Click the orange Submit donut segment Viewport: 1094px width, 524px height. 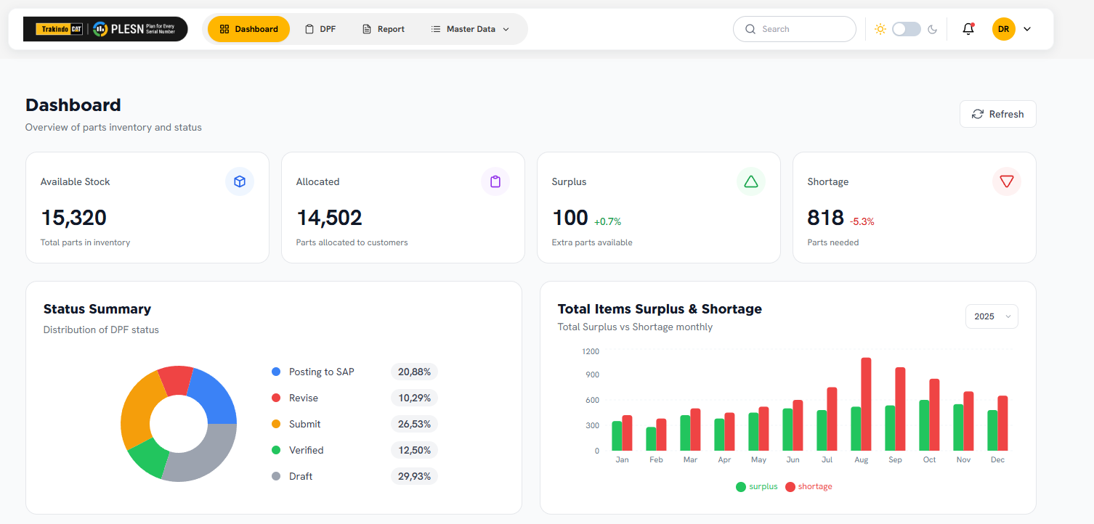click(x=138, y=412)
